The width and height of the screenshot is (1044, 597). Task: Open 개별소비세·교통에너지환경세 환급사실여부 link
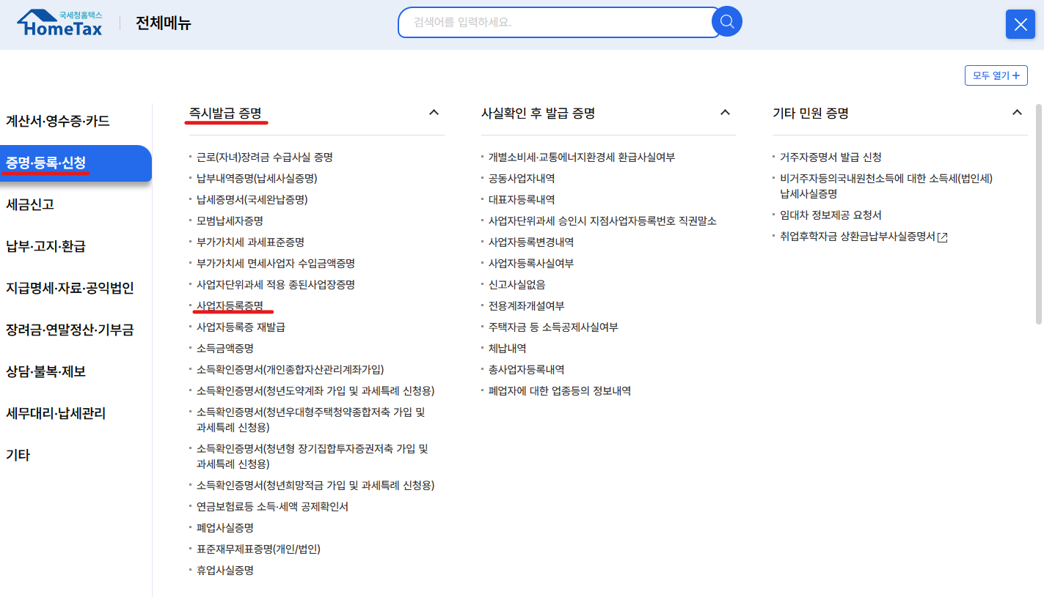pos(582,157)
